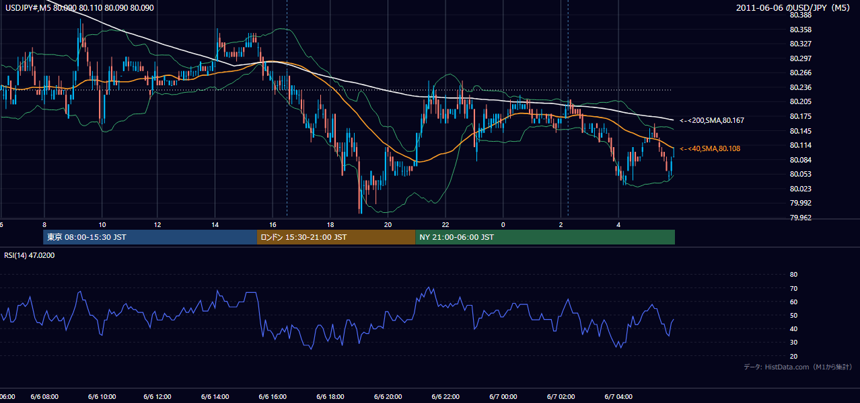Select the ロンドン 15:30-21:00 JST session bar
The image size is (860, 403).
336,237
